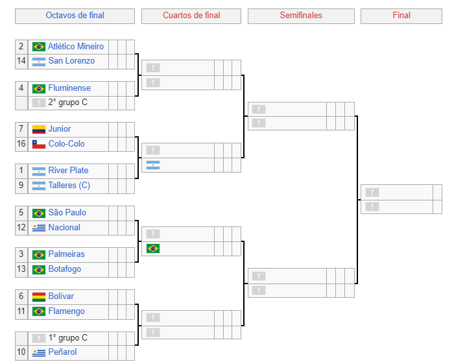Click the Uruguay flag next to Nacional
This screenshot has height=362, width=454.
pos(39,228)
